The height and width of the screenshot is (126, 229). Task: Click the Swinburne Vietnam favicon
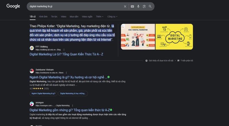[32, 71]
